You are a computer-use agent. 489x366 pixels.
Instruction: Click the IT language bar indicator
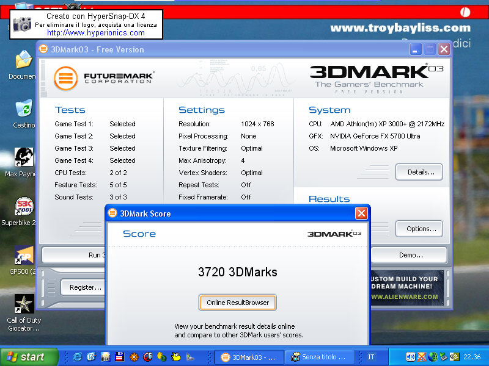click(371, 357)
